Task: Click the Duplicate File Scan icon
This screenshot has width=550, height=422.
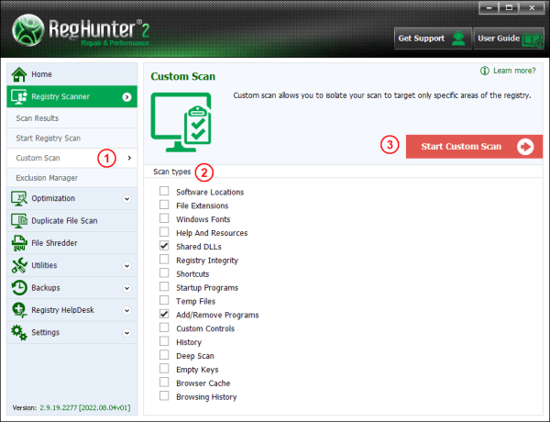Action: pyautogui.click(x=18, y=220)
